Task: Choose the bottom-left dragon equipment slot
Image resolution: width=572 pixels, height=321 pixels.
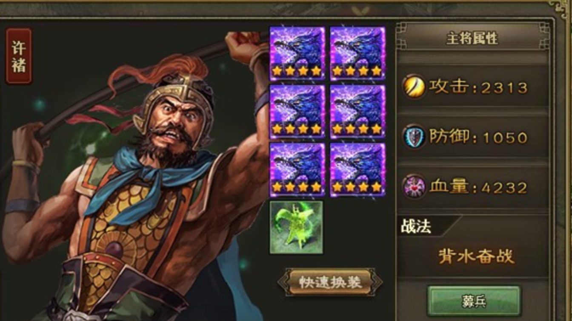Action: [297, 170]
